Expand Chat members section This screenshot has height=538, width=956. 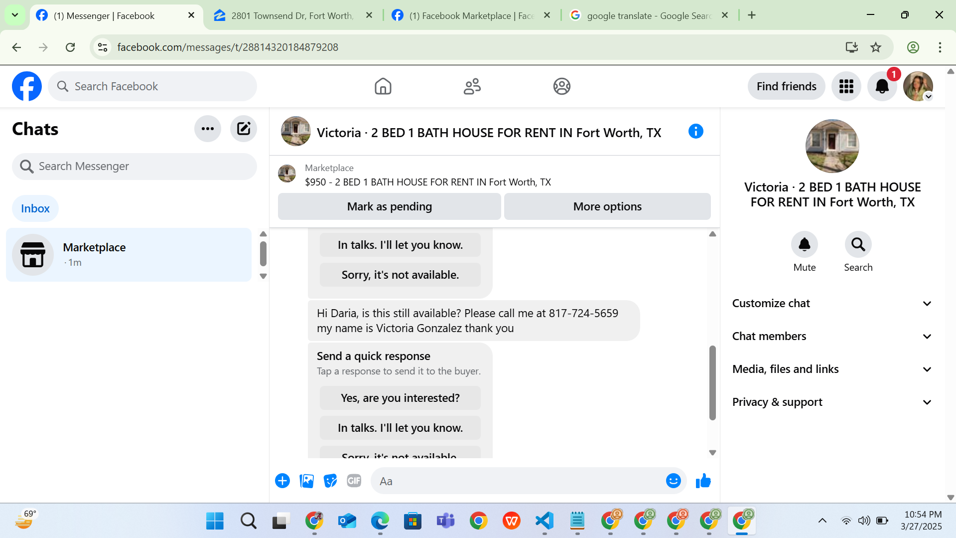[x=831, y=337]
